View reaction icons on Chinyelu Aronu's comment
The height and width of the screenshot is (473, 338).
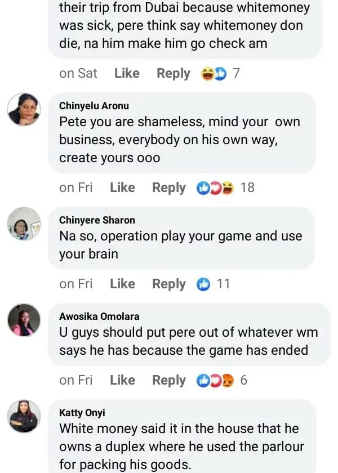coord(215,188)
